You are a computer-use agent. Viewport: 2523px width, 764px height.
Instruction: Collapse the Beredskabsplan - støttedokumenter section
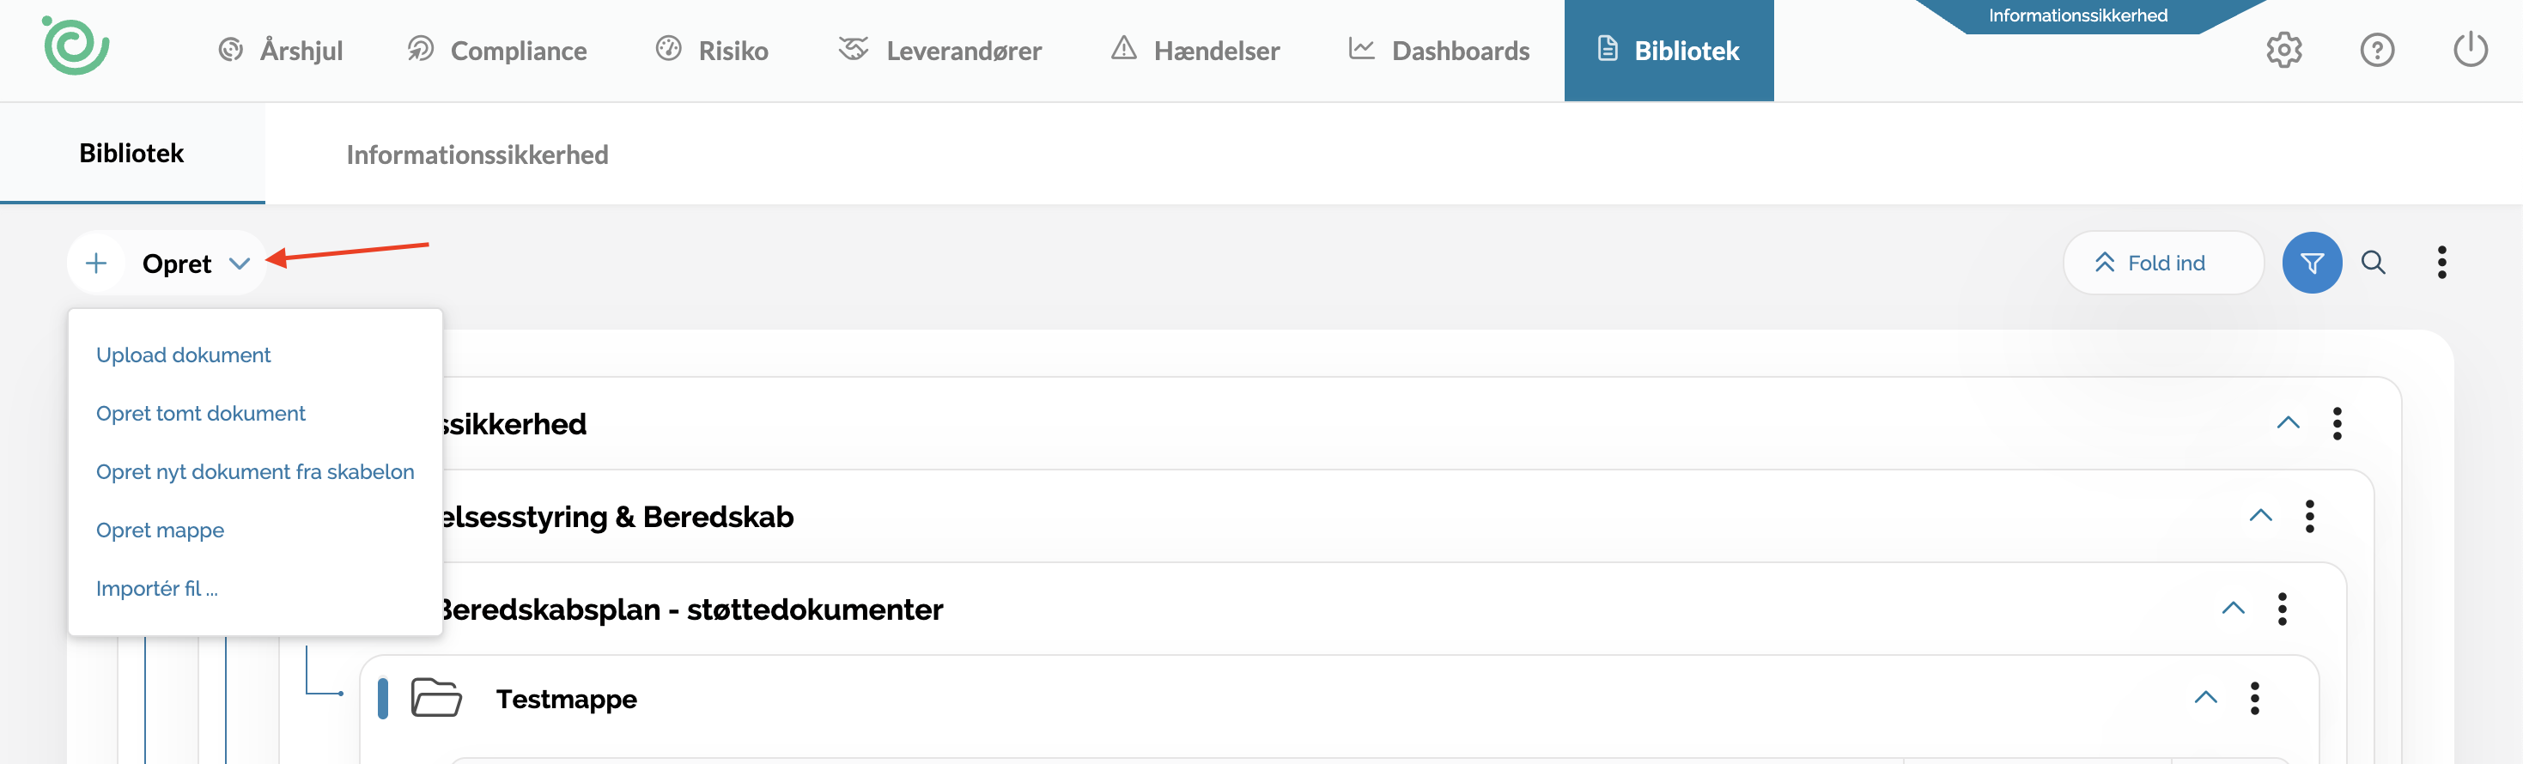pyautogui.click(x=2233, y=609)
